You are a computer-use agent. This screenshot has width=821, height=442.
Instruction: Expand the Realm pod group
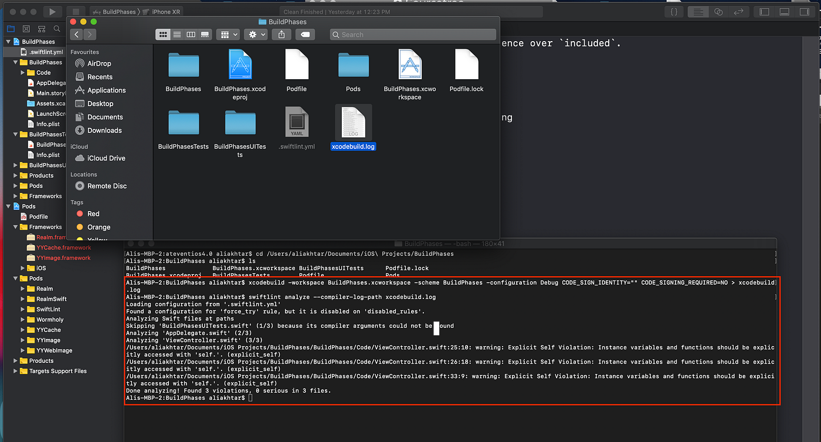(x=23, y=288)
